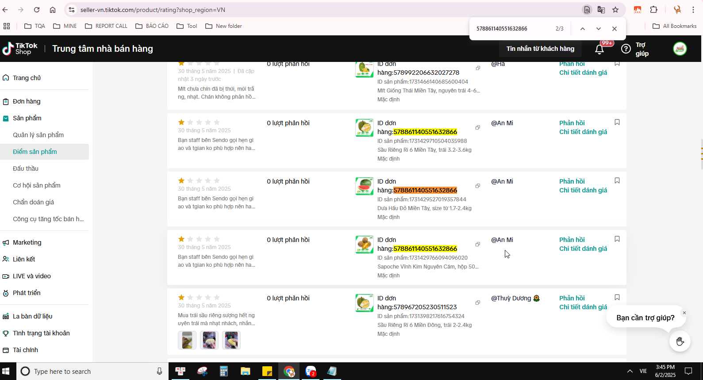Open the browser home page icon
Viewport: 703px width, 380px height.
pos(53,10)
